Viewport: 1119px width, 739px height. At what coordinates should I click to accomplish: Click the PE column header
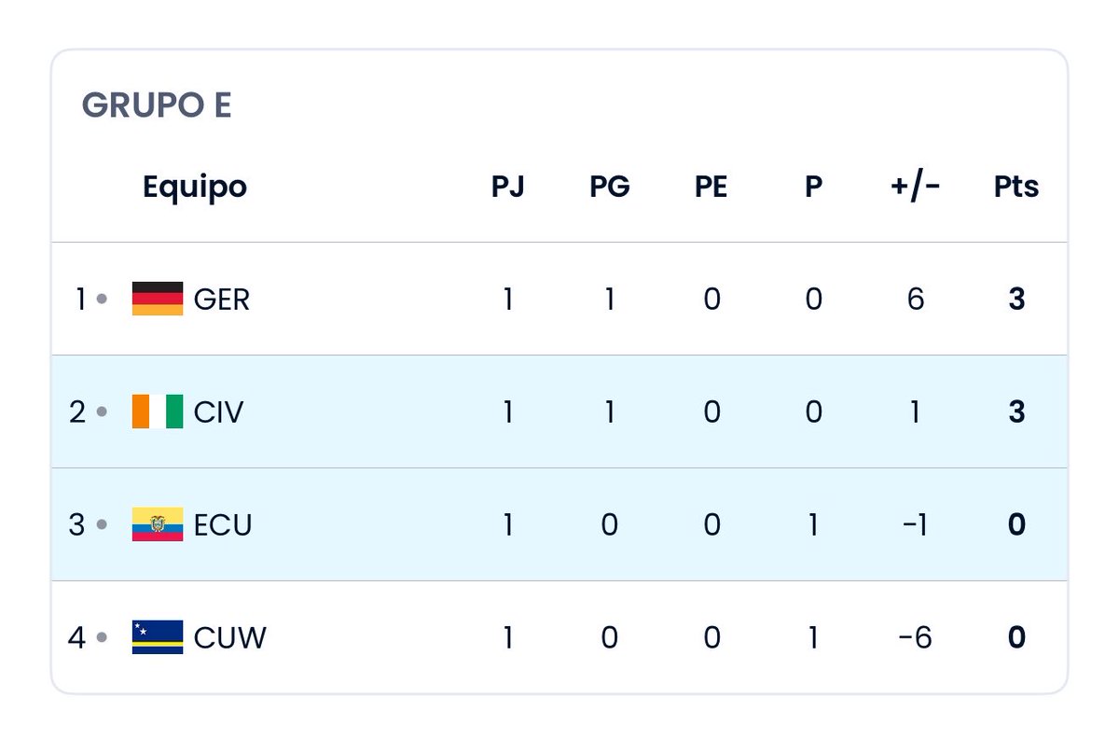pyautogui.click(x=711, y=187)
